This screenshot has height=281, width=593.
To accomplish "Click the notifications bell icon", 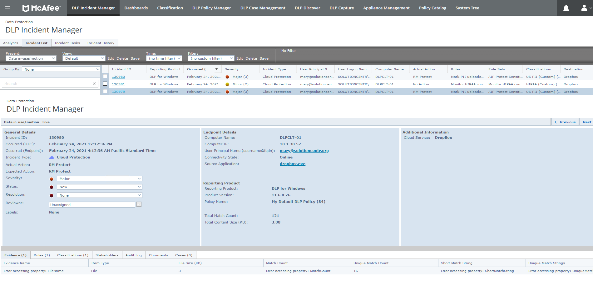I will tap(566, 8).
